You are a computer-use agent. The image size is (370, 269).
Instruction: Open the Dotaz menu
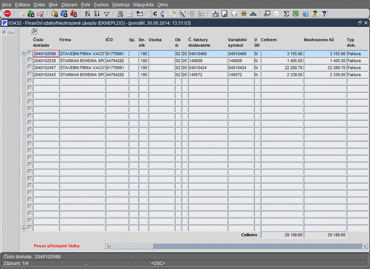tap(39, 5)
